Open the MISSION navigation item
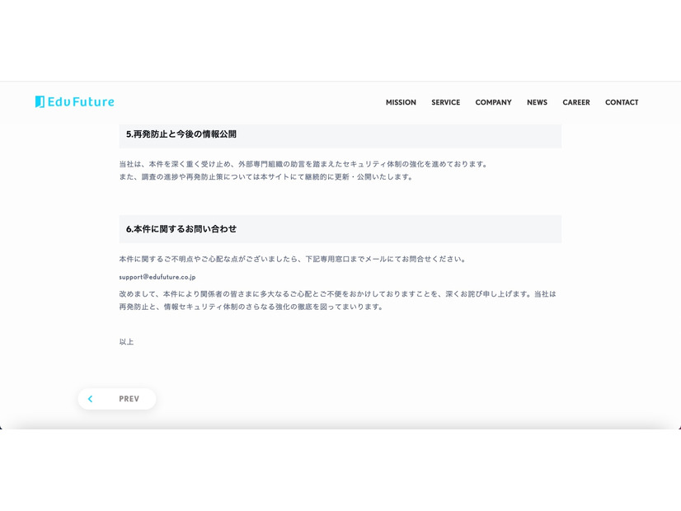The width and height of the screenshot is (681, 511). coord(401,102)
